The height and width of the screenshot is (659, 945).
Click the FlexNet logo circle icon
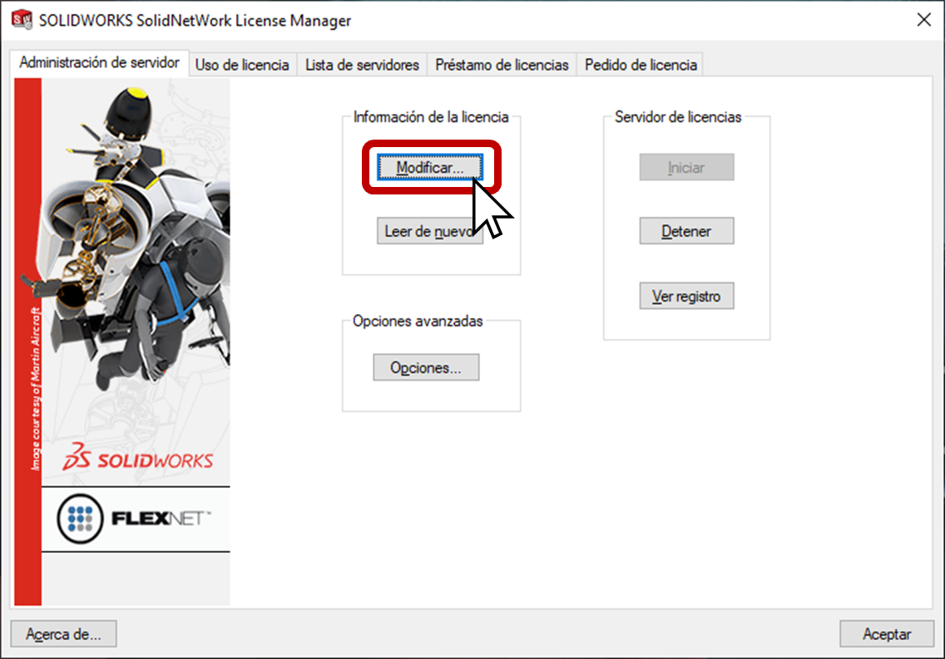click(80, 519)
